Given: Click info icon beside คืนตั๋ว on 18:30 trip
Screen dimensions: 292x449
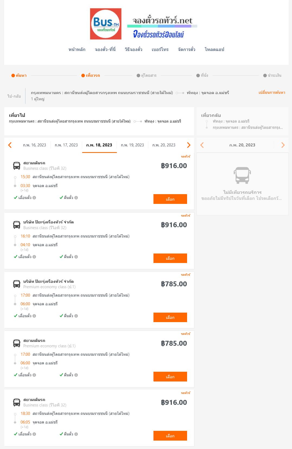Looking at the screenshot, I should tap(76, 434).
